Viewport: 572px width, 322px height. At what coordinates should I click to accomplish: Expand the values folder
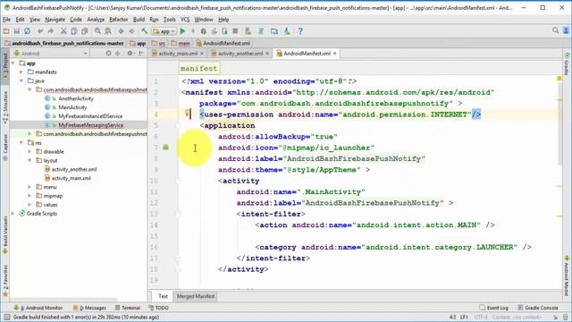tap(29, 205)
